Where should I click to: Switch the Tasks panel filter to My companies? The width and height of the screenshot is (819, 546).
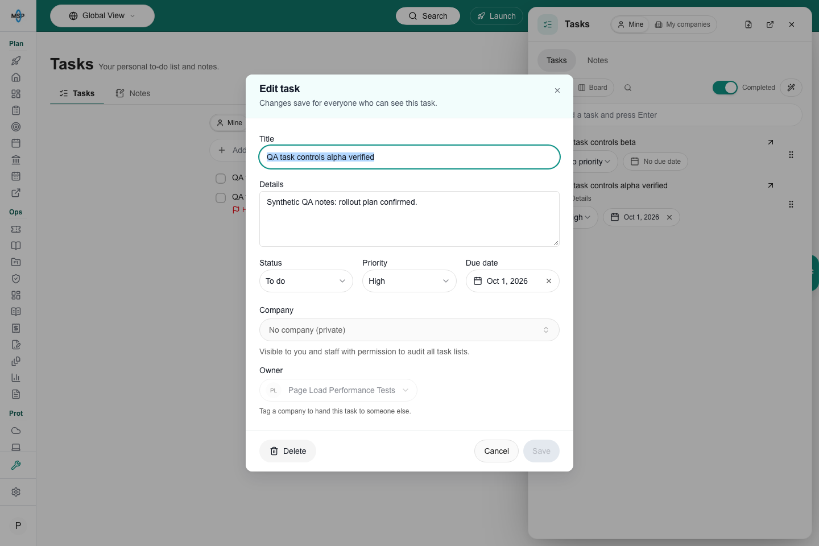682,24
